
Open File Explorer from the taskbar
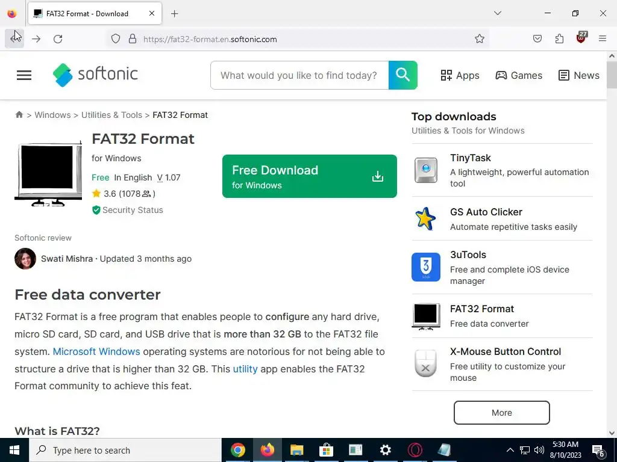pyautogui.click(x=296, y=450)
